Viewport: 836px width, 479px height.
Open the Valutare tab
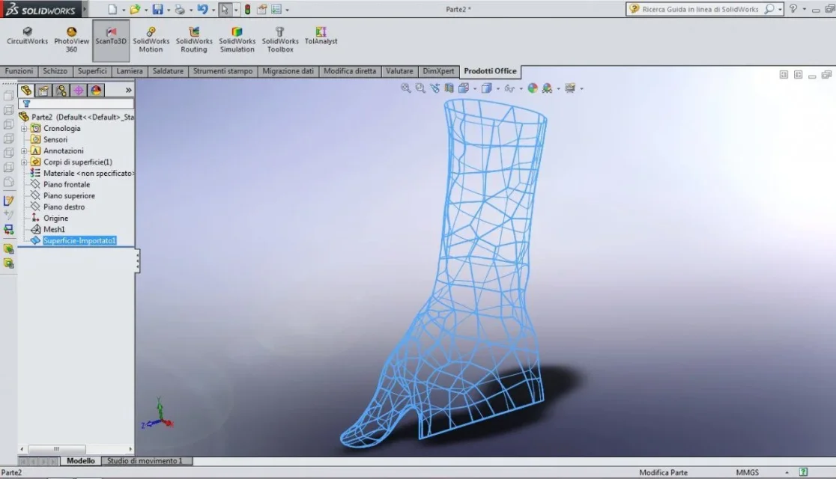(x=399, y=71)
